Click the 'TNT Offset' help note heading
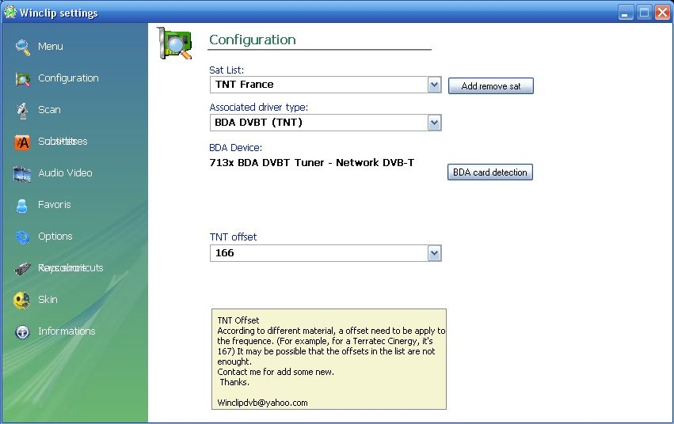This screenshot has width=674, height=424. 238,320
